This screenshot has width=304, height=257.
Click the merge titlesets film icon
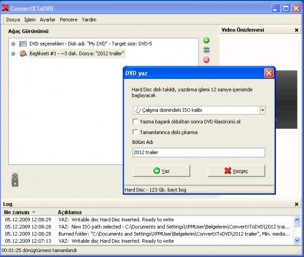206,50
